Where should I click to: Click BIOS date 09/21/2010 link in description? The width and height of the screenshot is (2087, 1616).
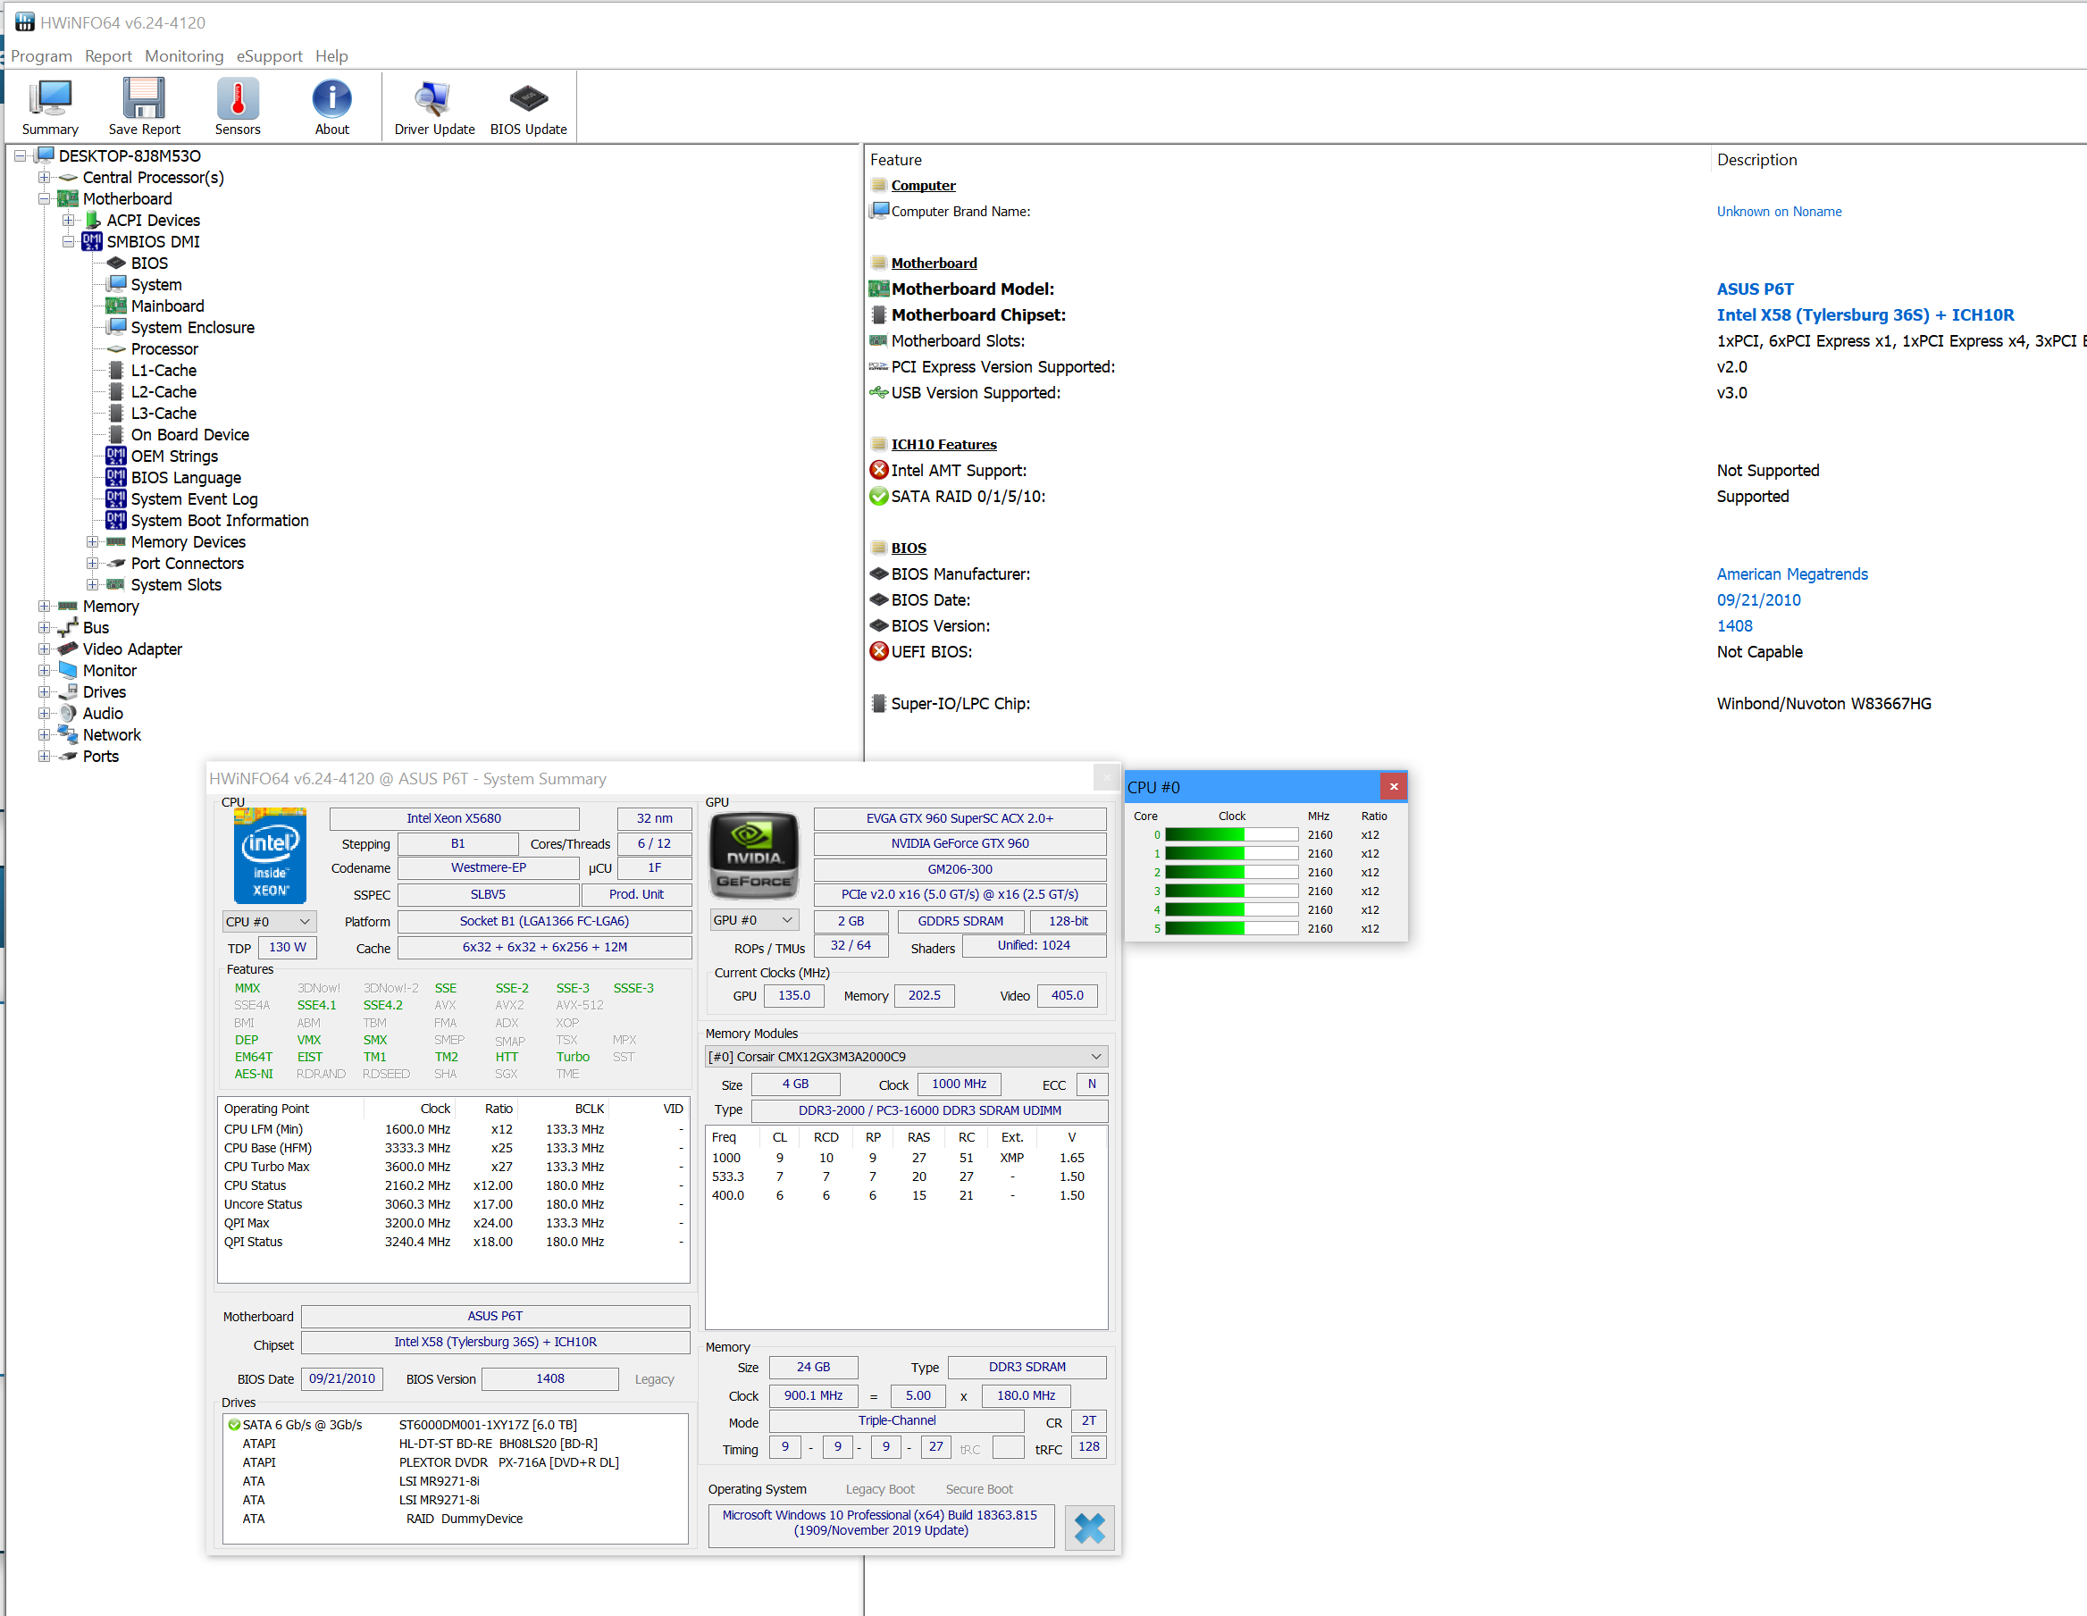(x=1758, y=600)
